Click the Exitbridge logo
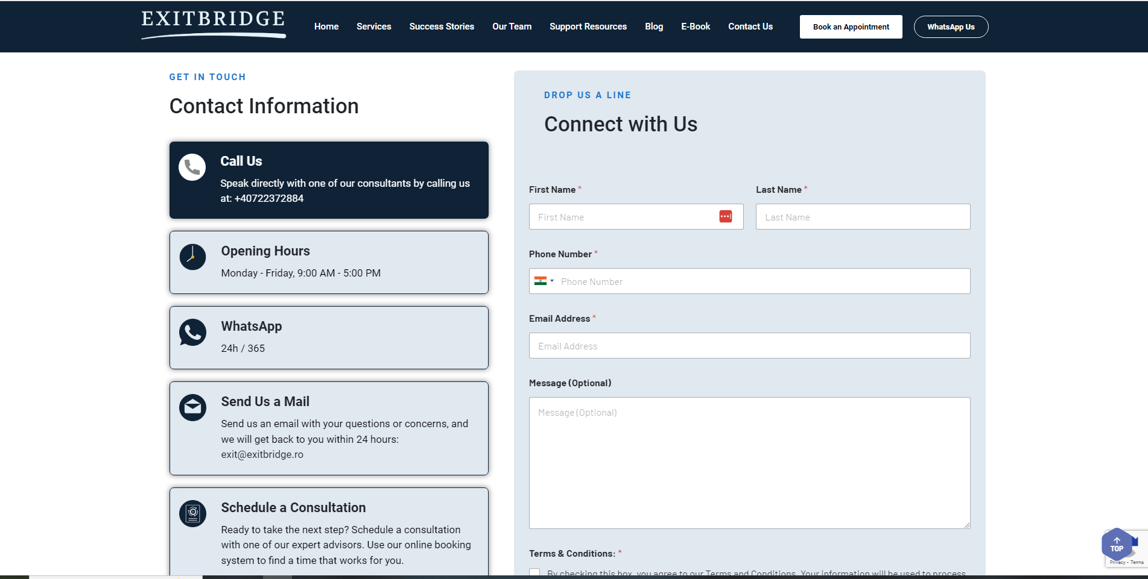The image size is (1148, 579). (212, 23)
